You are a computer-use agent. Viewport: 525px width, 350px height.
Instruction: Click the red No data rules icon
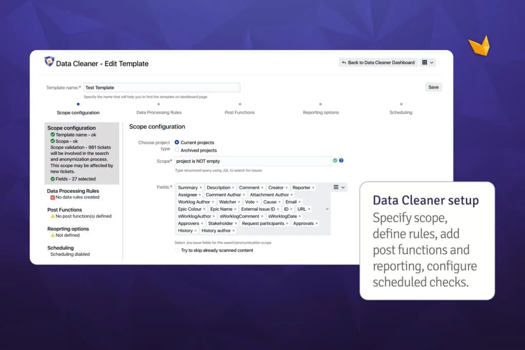click(53, 197)
